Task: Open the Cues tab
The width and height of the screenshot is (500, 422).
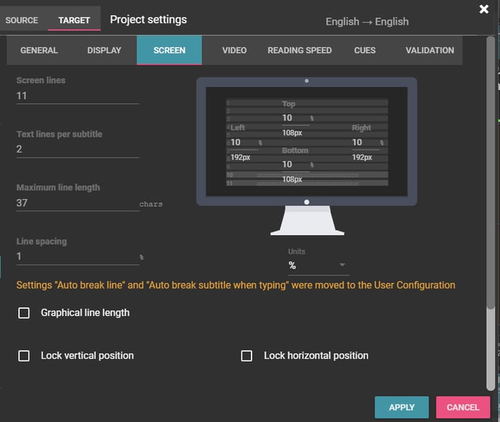Action: coord(365,50)
